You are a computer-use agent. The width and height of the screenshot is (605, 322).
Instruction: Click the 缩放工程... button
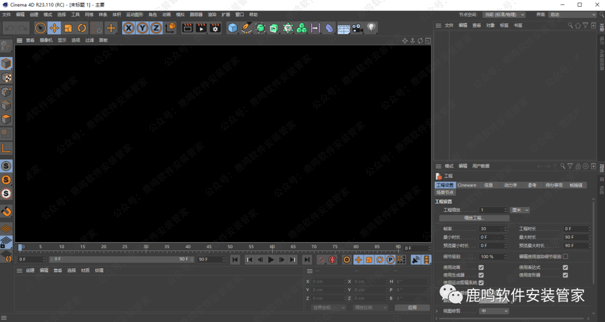[x=473, y=218]
